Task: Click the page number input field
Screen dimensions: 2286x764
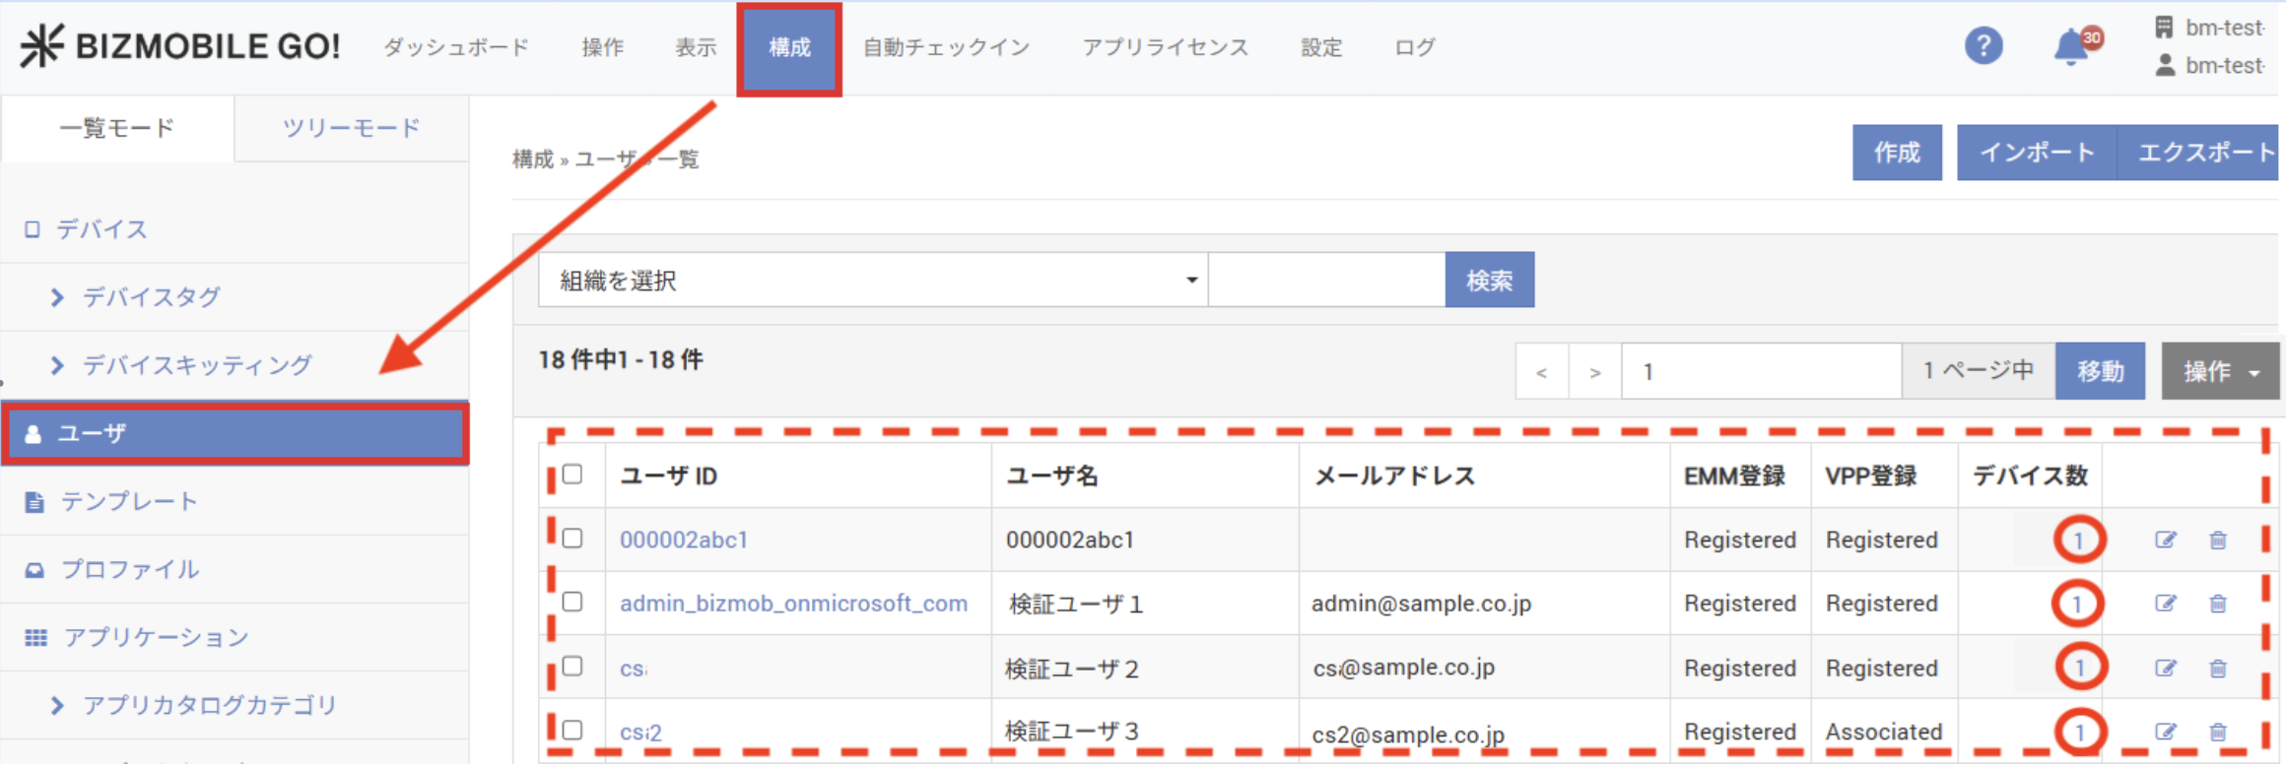Action: pyautogui.click(x=1761, y=371)
